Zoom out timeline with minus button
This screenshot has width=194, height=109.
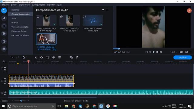coord(12,101)
